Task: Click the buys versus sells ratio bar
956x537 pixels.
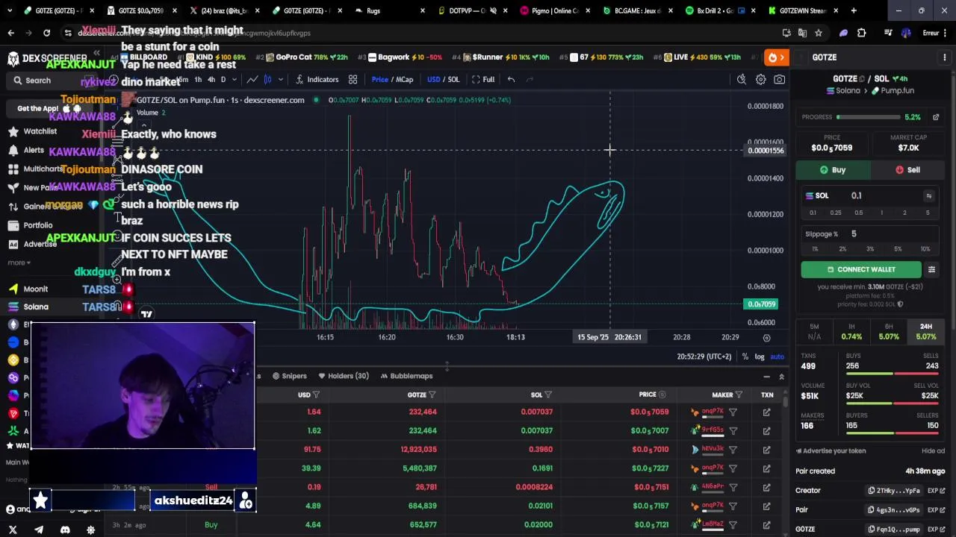Action: coord(892,374)
